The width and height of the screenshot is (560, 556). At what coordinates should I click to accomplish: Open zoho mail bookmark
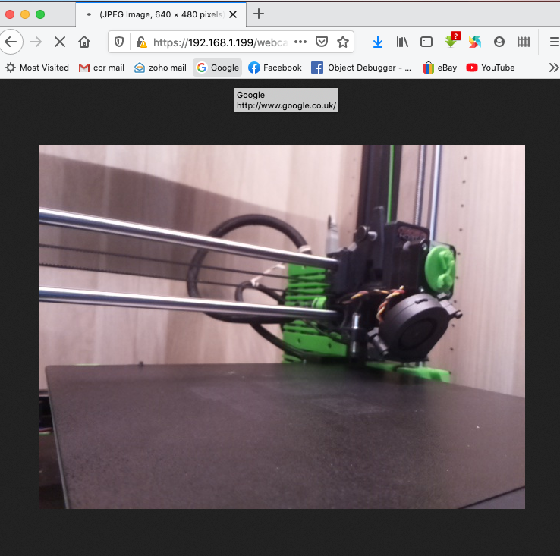click(160, 68)
